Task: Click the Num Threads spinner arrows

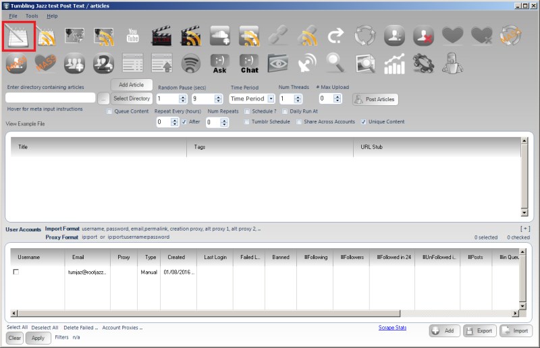Action: coord(298,99)
